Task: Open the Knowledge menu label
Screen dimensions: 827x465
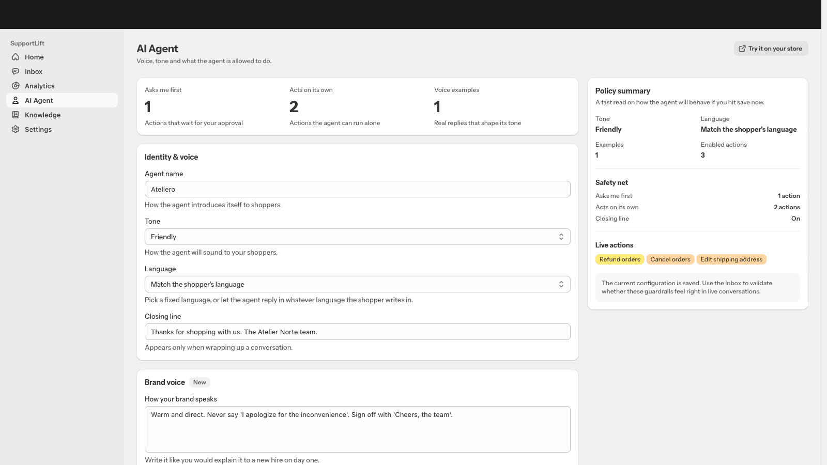Action: coord(43,115)
